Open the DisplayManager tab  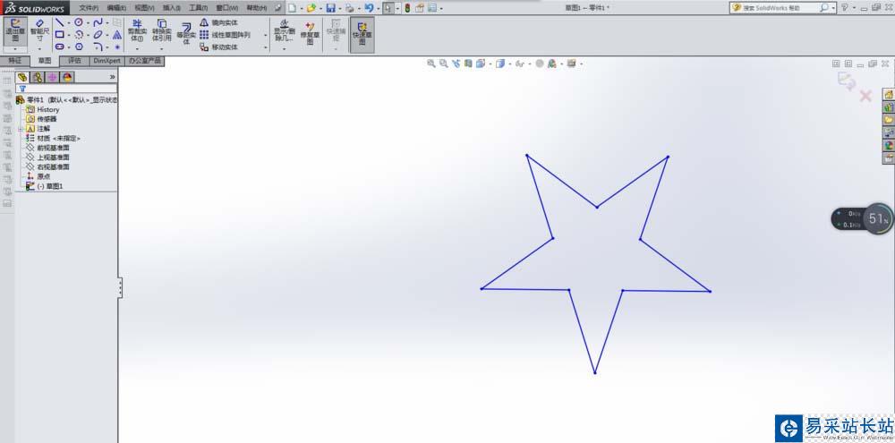click(x=67, y=77)
